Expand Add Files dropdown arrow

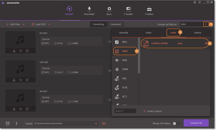(x=24, y=24)
